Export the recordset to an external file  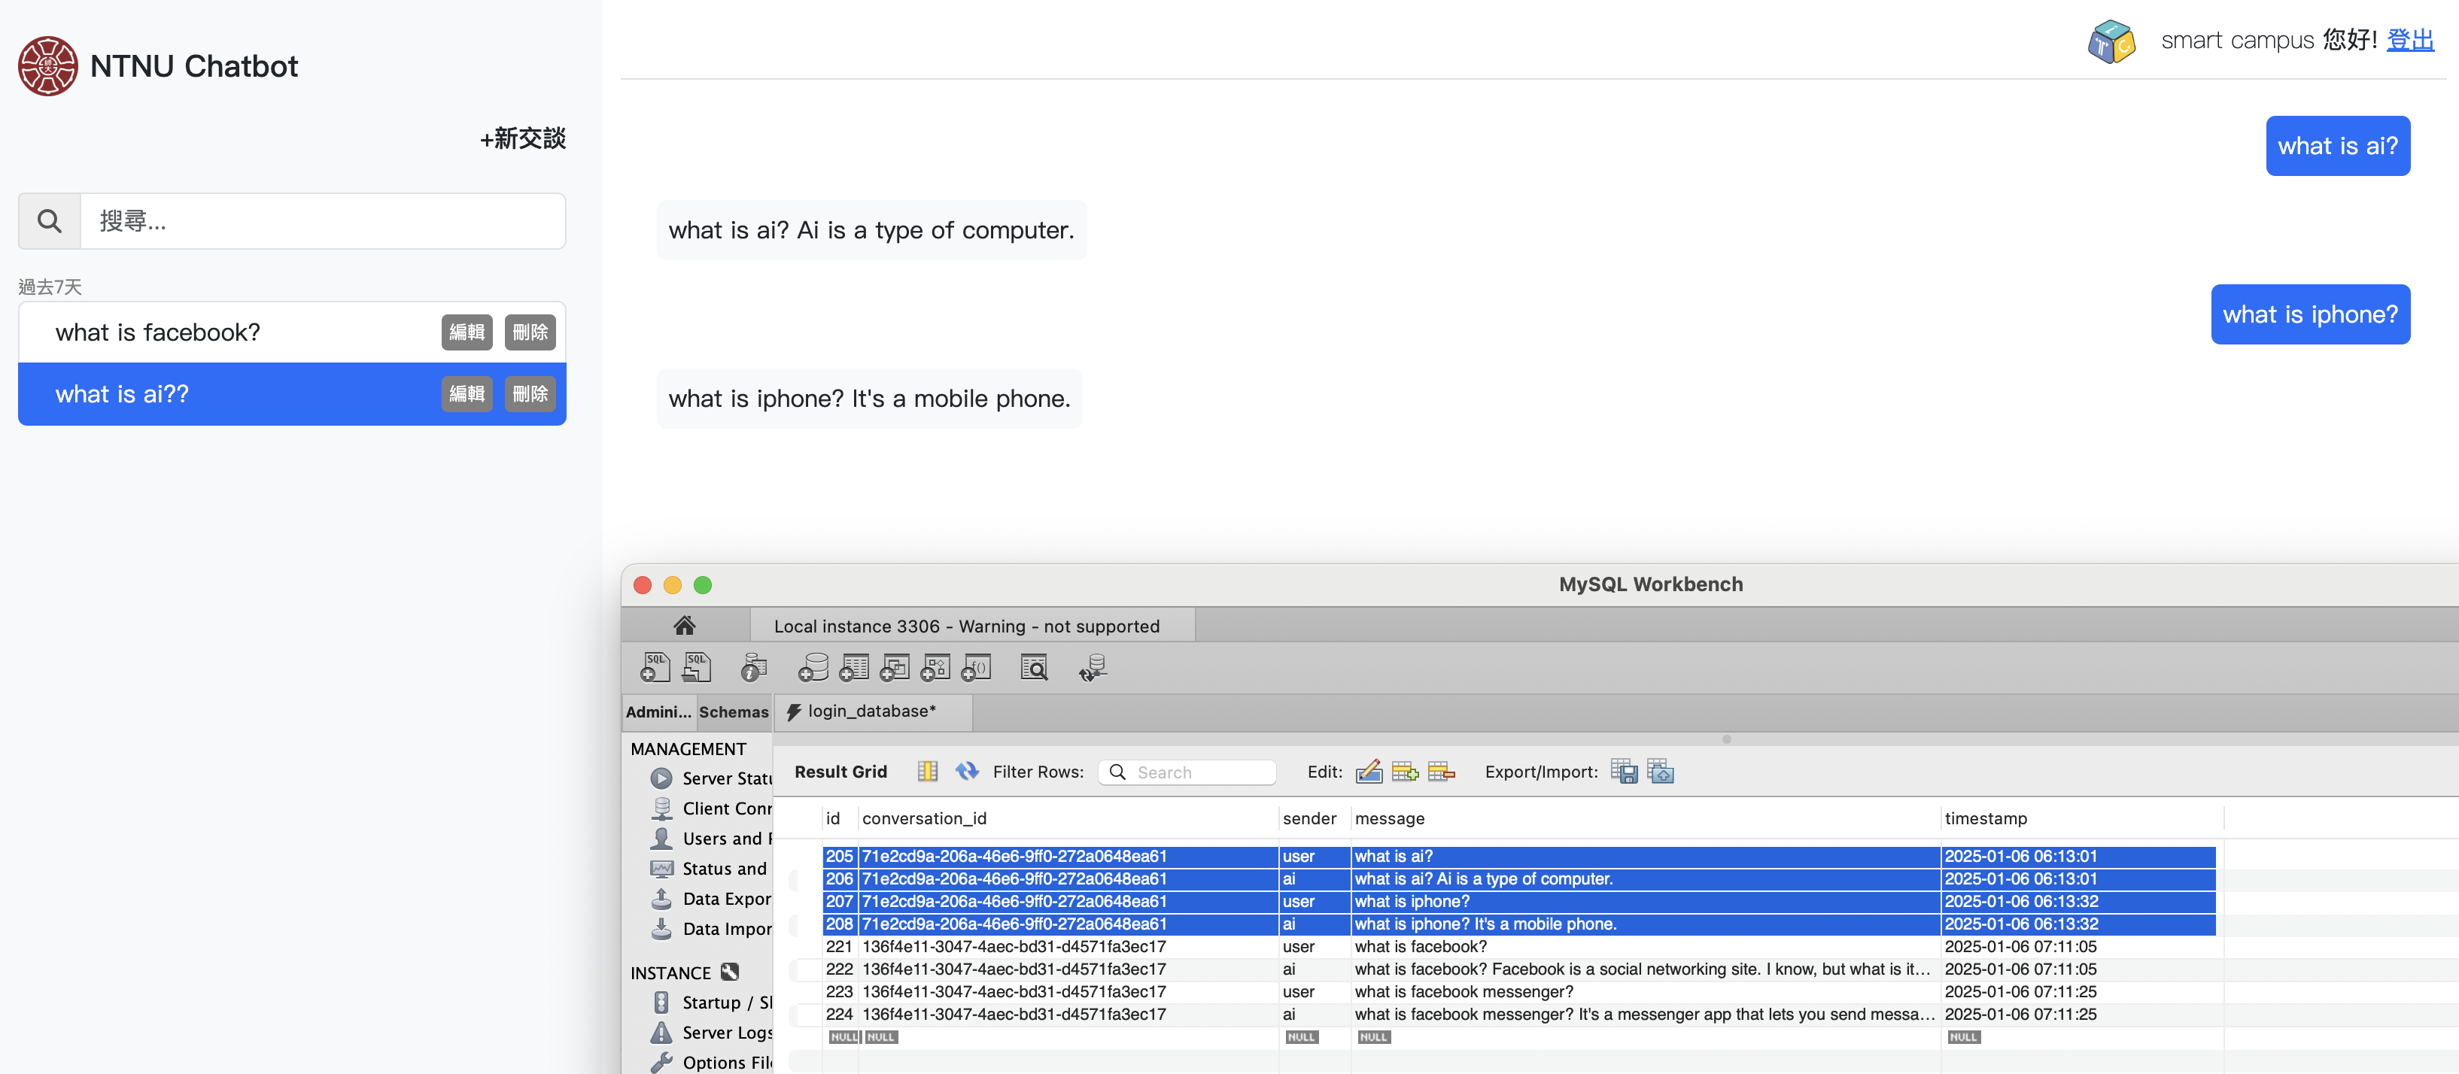coord(1624,772)
